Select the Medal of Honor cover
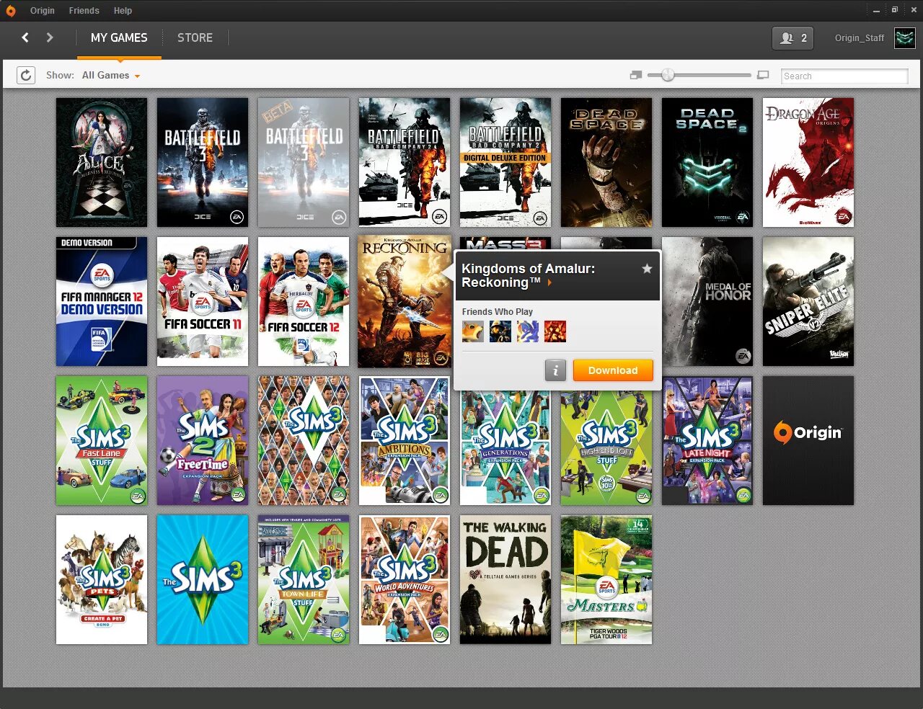Viewport: 923px width, 709px height. (707, 302)
